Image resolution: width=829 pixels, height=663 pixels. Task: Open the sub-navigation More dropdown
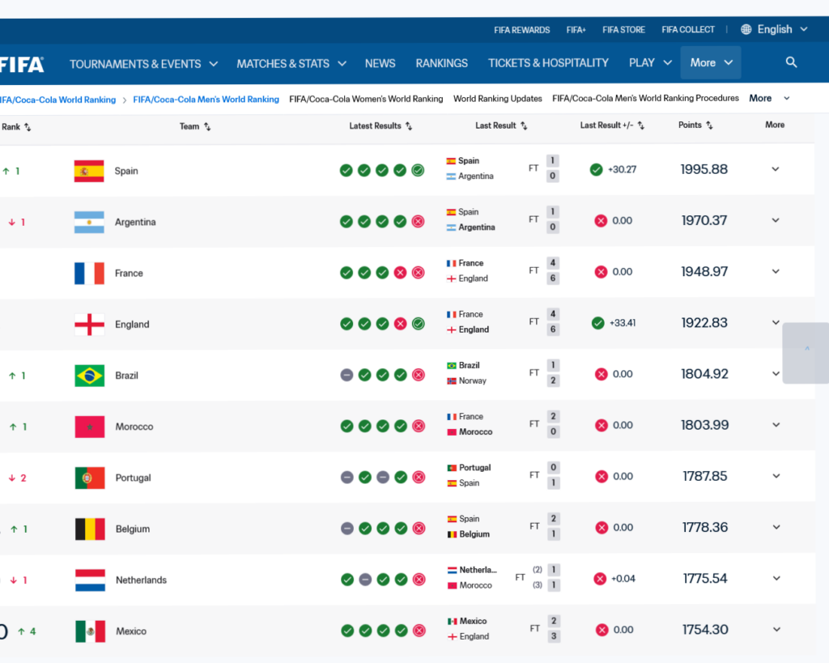[769, 98]
